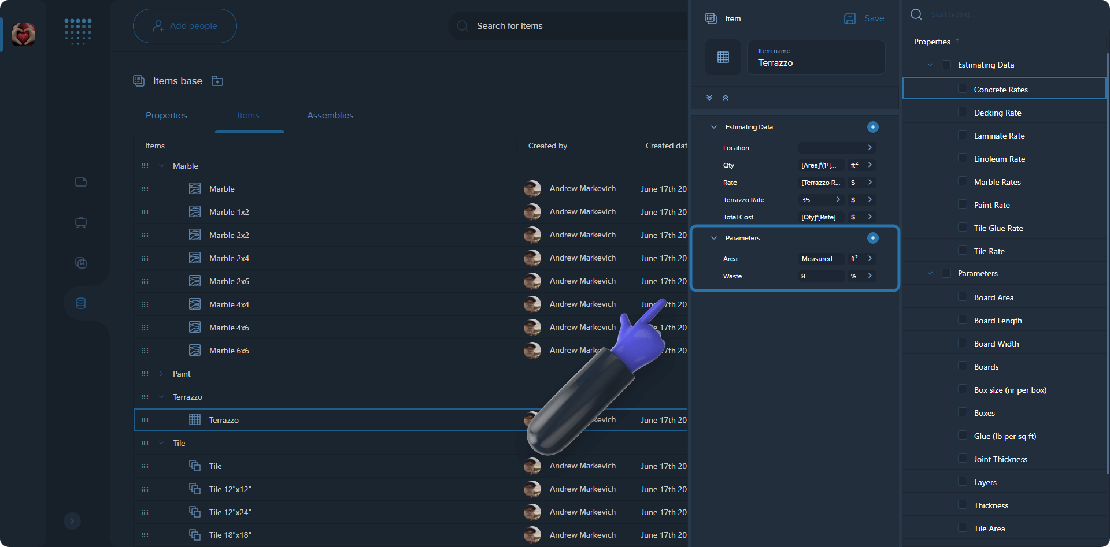
Task: Check the Parameters group checkbox
Action: point(946,273)
